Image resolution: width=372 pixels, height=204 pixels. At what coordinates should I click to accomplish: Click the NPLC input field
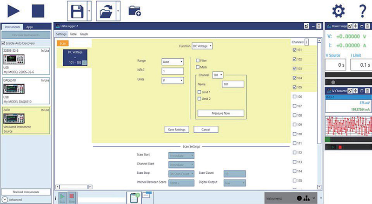click(173, 71)
